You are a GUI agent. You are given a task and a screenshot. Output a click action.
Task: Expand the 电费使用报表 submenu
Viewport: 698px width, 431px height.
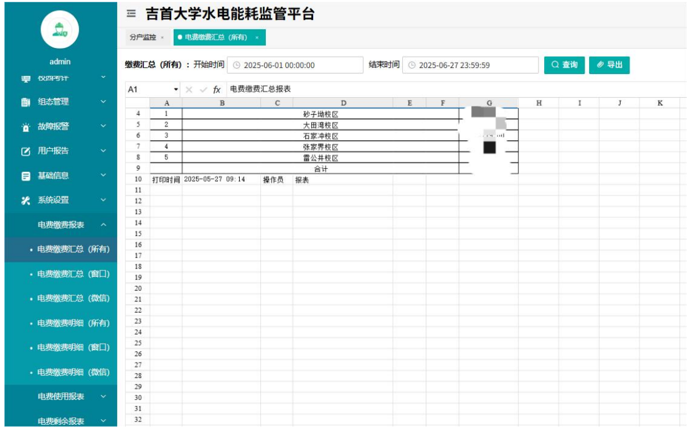[103, 396]
